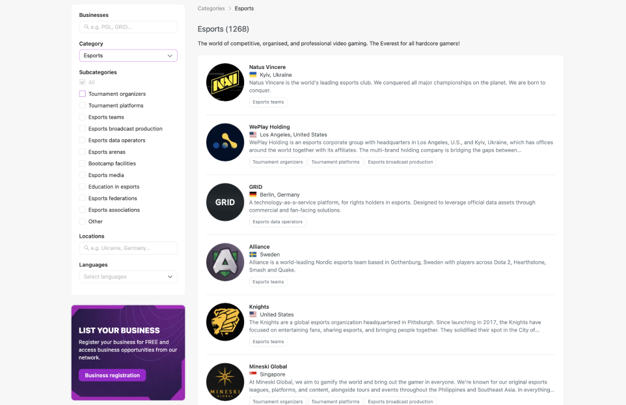The image size is (626, 405).
Task: Tick the Esports media checkbox
Action: [x=82, y=175]
